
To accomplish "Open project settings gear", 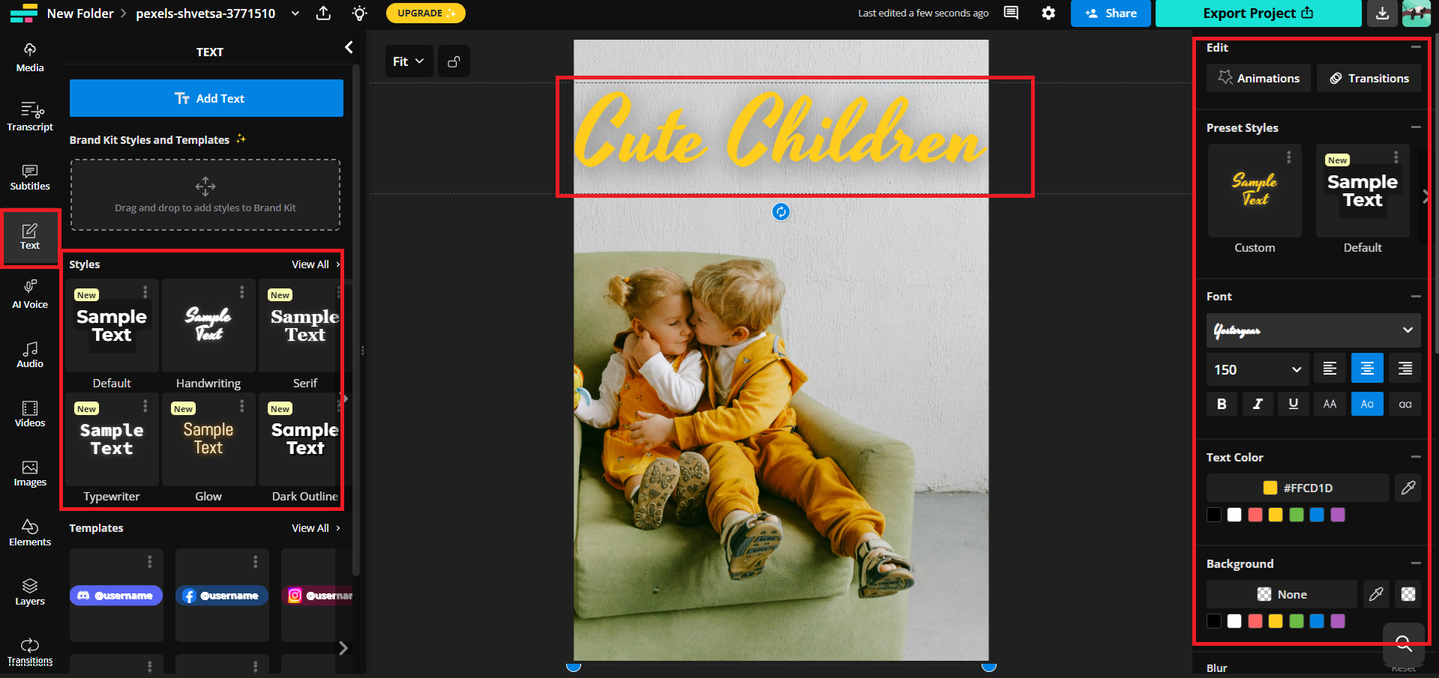I will (x=1048, y=13).
